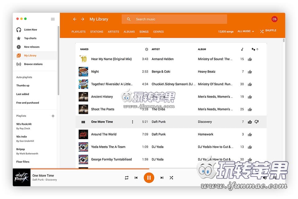Switch to the PLAYLISTS tab

(x=79, y=32)
